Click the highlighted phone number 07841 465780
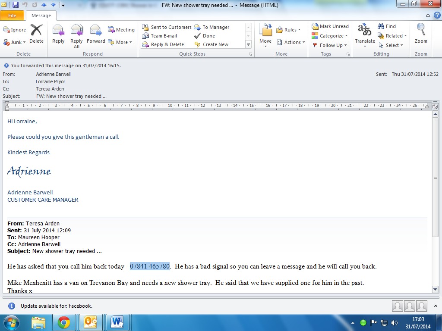Image resolution: width=442 pixels, height=331 pixels. [150, 266]
